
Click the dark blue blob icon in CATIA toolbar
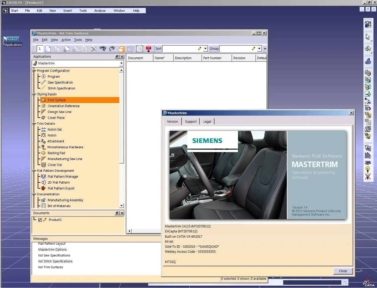[368, 61]
